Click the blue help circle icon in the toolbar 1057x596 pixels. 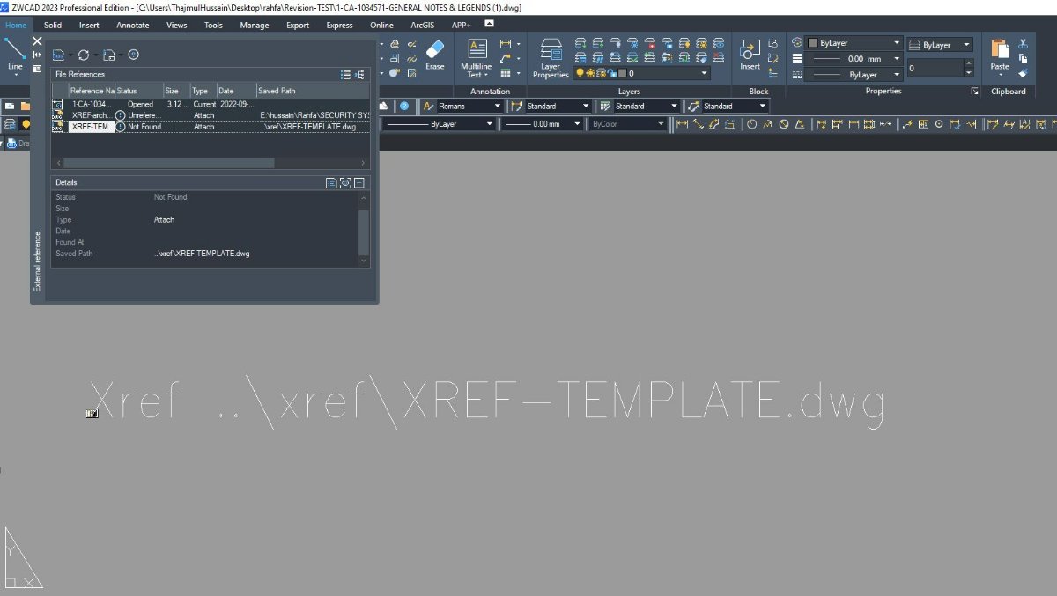click(404, 107)
